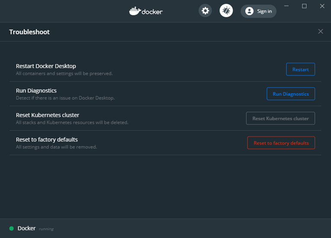Click the Docker running status label
This screenshot has width=331, height=238.
point(46,229)
